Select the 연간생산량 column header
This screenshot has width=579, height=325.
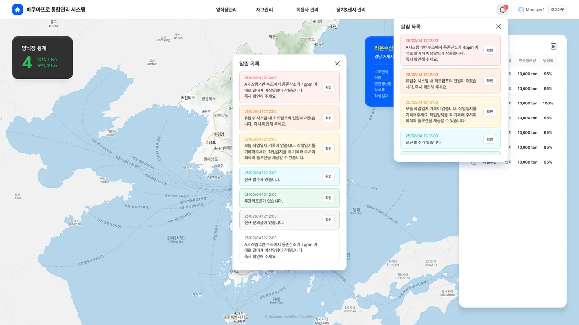tap(527, 61)
